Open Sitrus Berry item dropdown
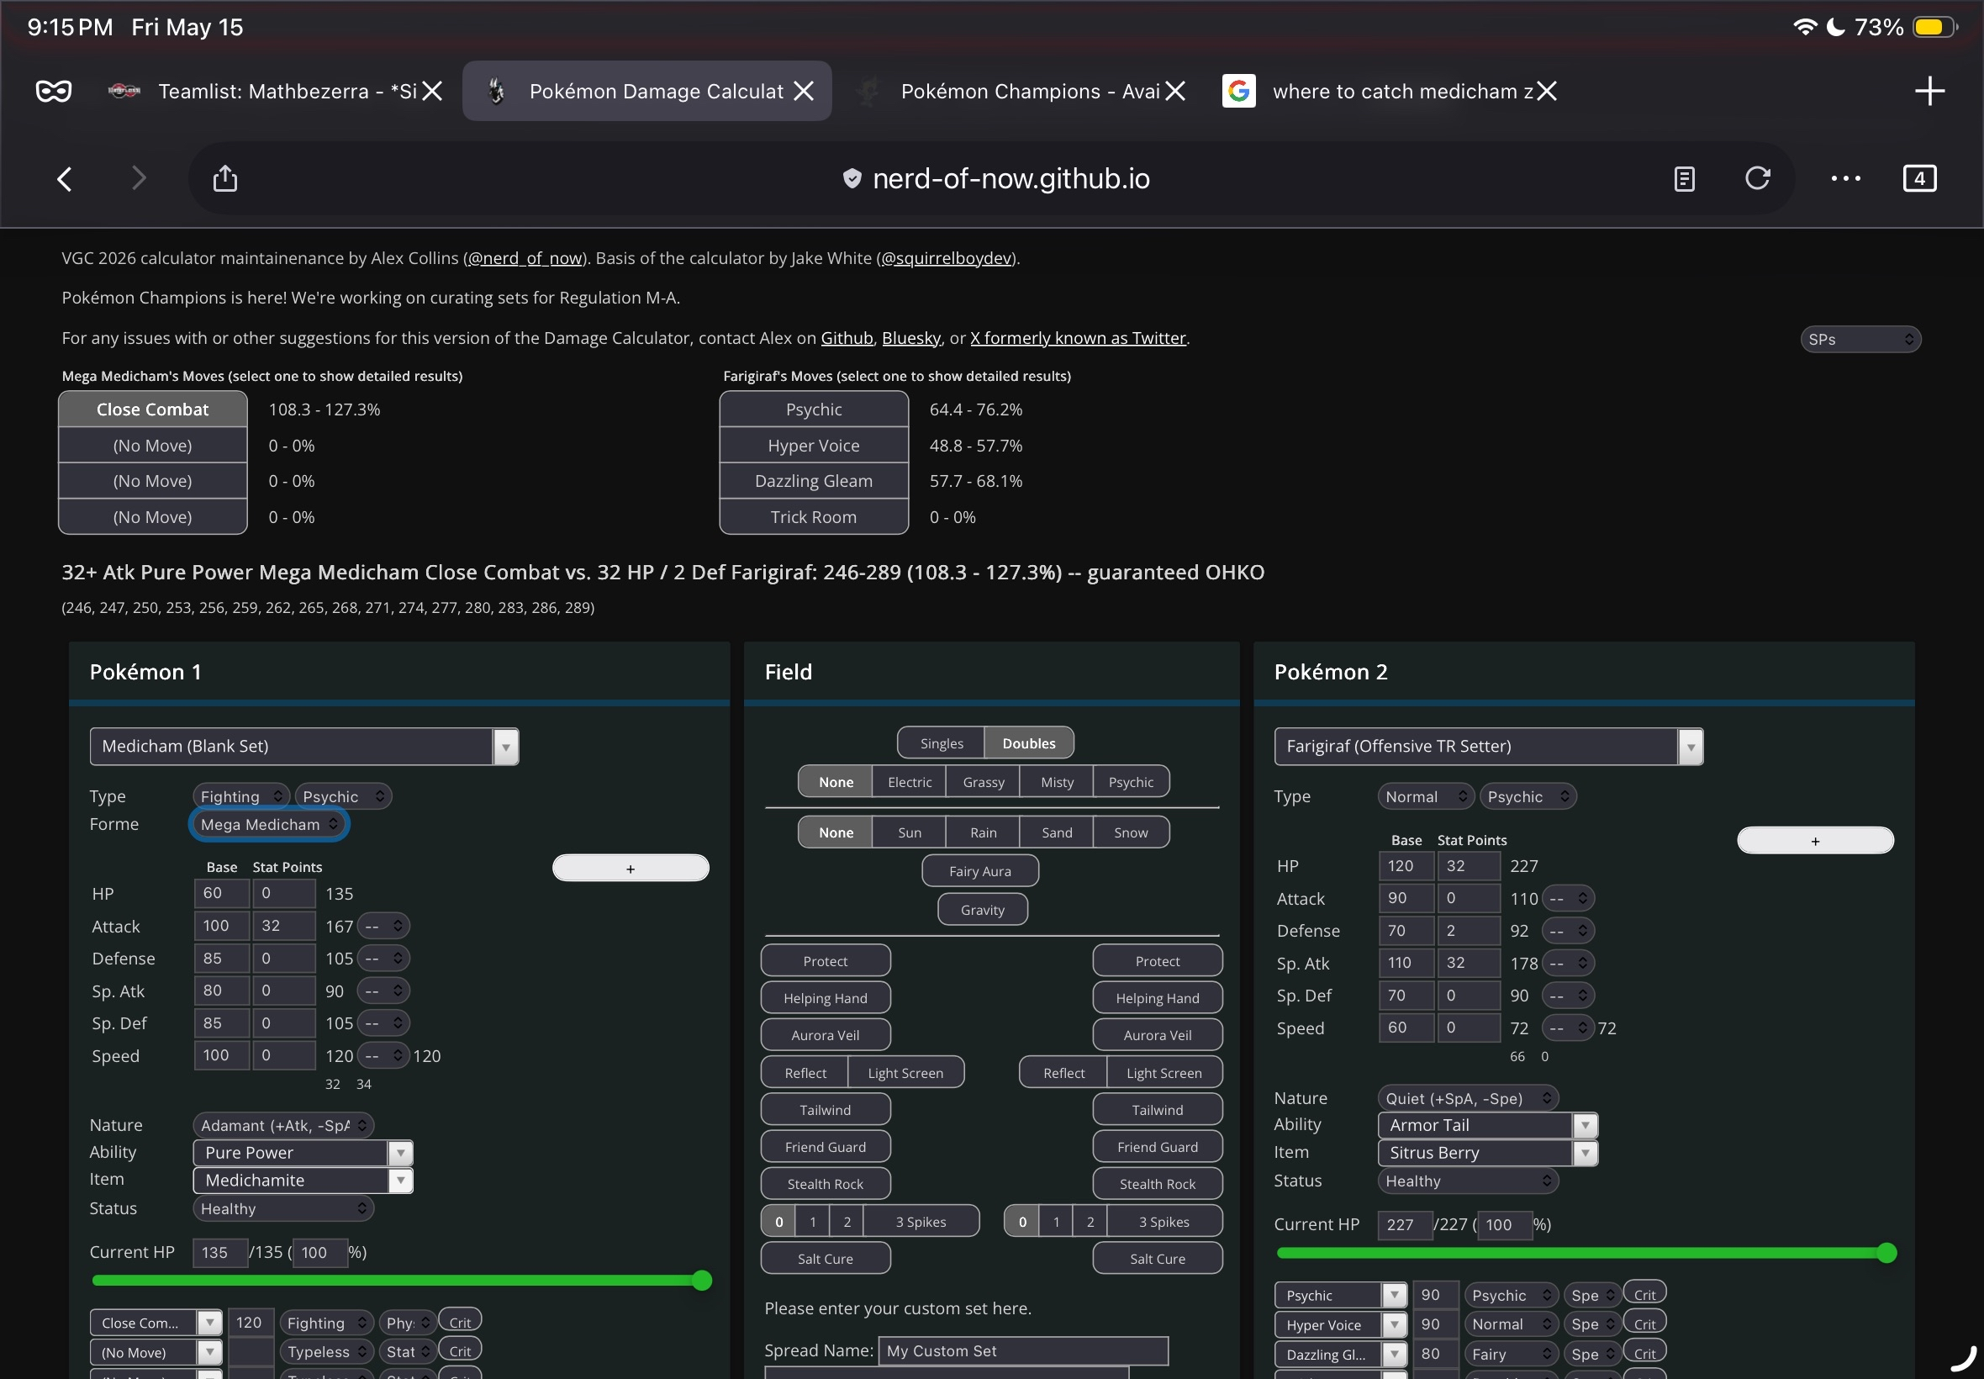The height and width of the screenshot is (1379, 1984). tap(1487, 1153)
